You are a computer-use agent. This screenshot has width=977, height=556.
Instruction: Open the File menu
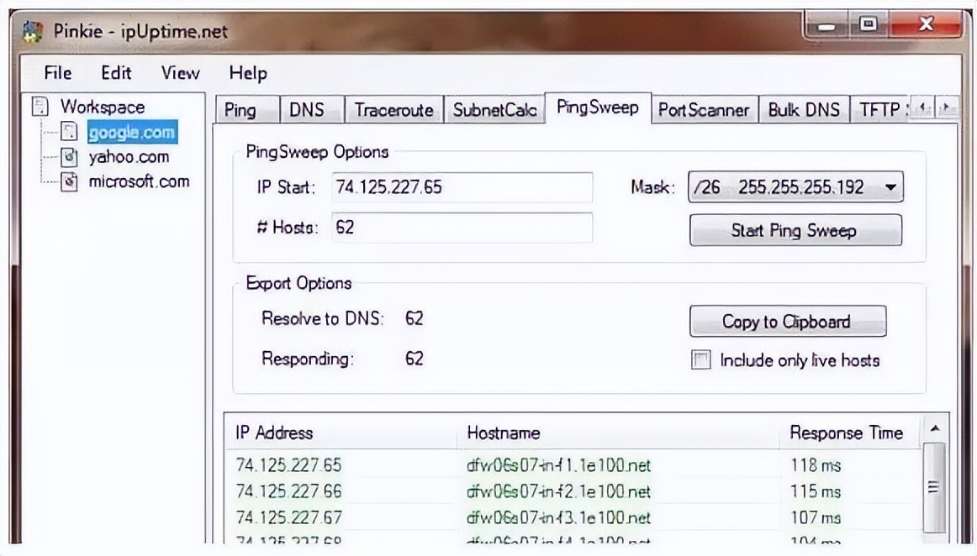click(58, 73)
